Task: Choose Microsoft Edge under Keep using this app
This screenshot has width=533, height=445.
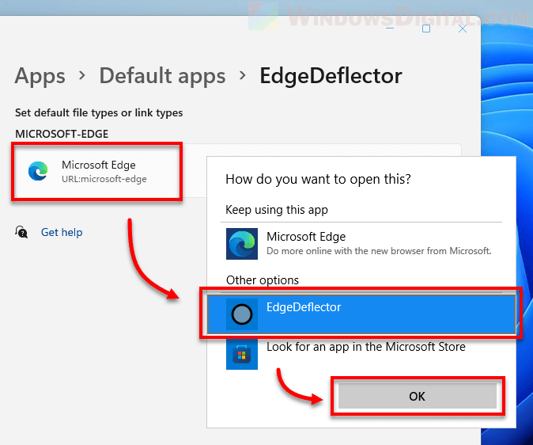Action: click(361, 244)
